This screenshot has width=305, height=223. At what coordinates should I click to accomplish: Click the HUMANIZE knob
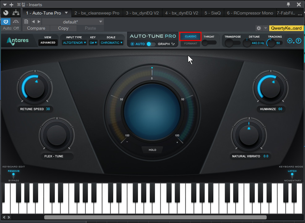pyautogui.click(x=270, y=88)
